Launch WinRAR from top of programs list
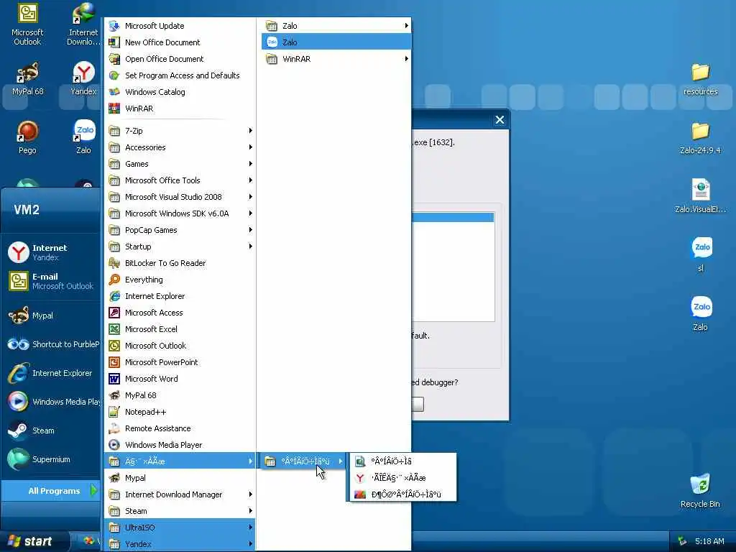This screenshot has width=736, height=552. click(x=179, y=109)
